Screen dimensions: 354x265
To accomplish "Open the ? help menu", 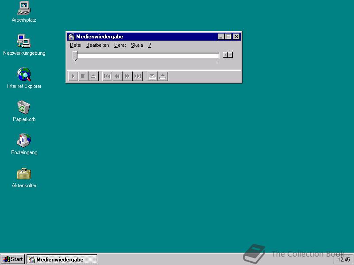I will click(x=150, y=45).
